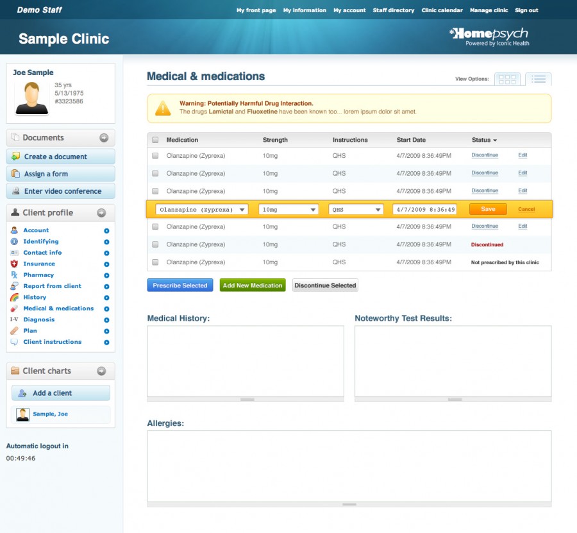The image size is (577, 533).
Task: Click the Client instructions speech bubble icon
Action: pyautogui.click(x=14, y=342)
